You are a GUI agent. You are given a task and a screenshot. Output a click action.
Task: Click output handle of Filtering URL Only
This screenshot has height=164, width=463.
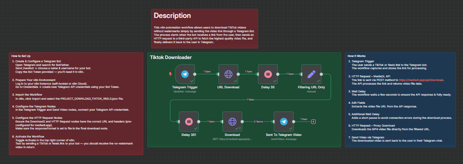click(321, 74)
